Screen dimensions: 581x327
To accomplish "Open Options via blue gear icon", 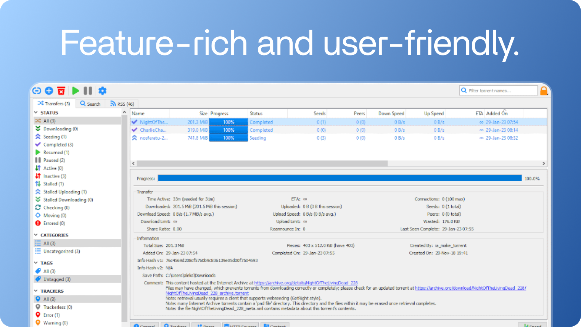I will pyautogui.click(x=102, y=91).
